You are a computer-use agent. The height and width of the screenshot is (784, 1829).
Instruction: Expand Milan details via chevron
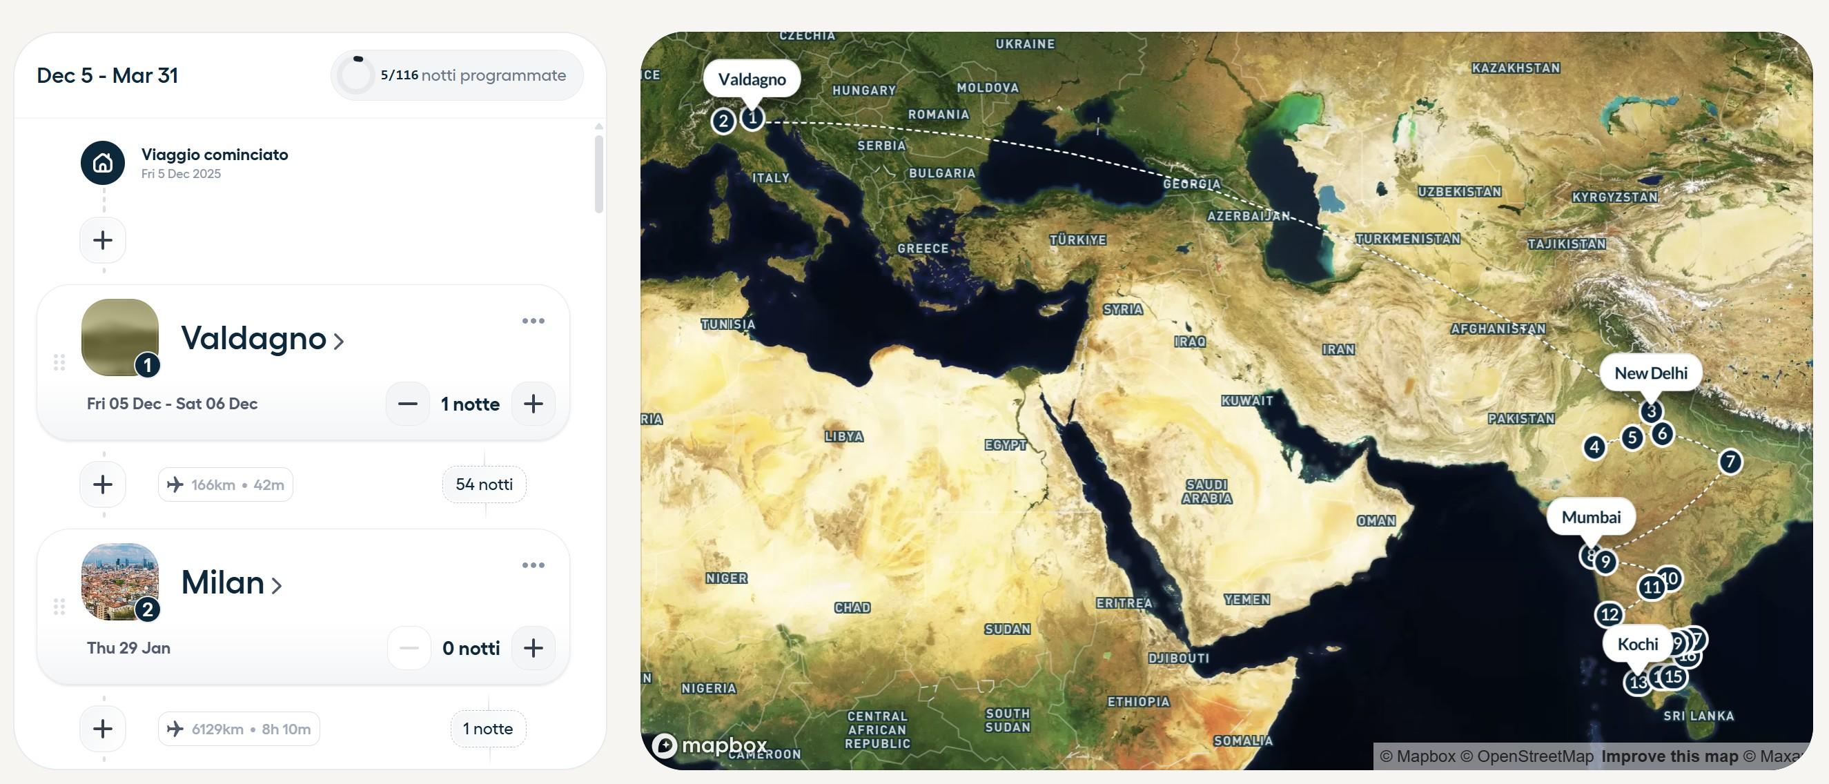pos(277,586)
